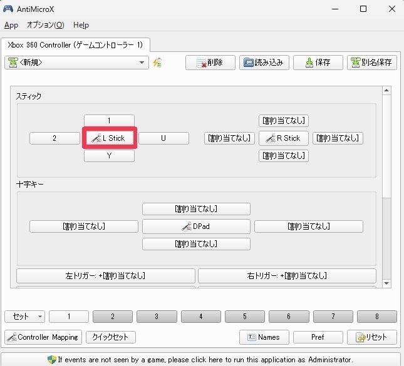The height and width of the screenshot is (366, 404).
Task: Click the Names button
Action: click(x=264, y=337)
